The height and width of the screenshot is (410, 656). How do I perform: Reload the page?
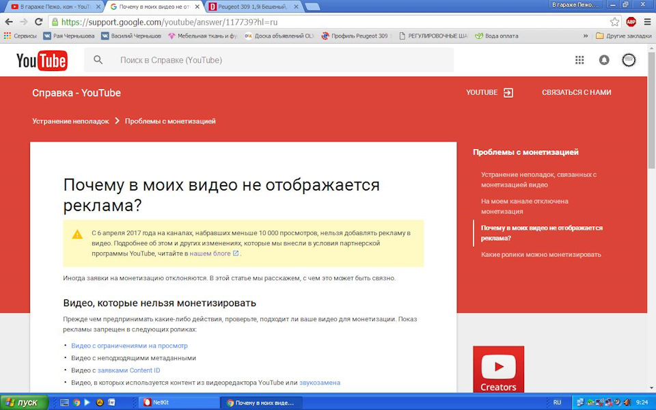click(38, 22)
